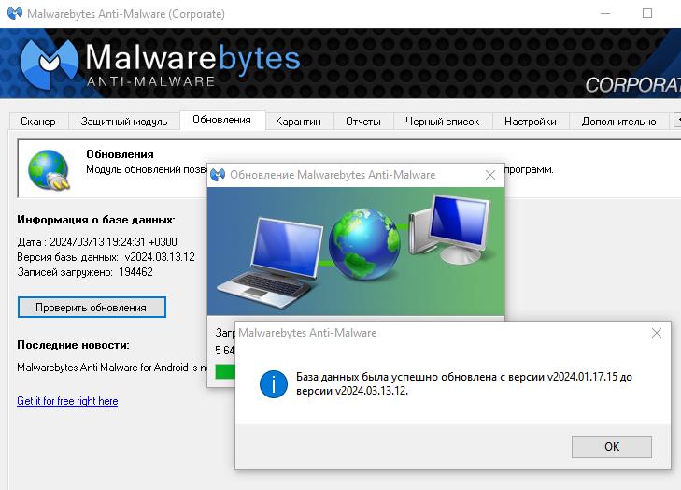Select the Дополнительно tab

pyautogui.click(x=619, y=122)
